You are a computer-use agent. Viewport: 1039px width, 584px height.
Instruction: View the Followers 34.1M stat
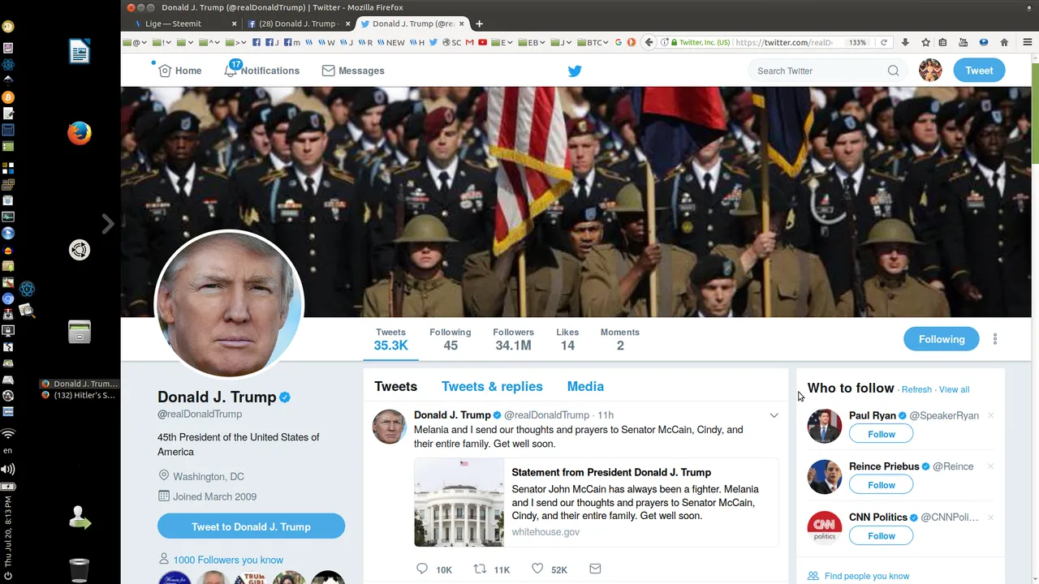[x=513, y=339]
